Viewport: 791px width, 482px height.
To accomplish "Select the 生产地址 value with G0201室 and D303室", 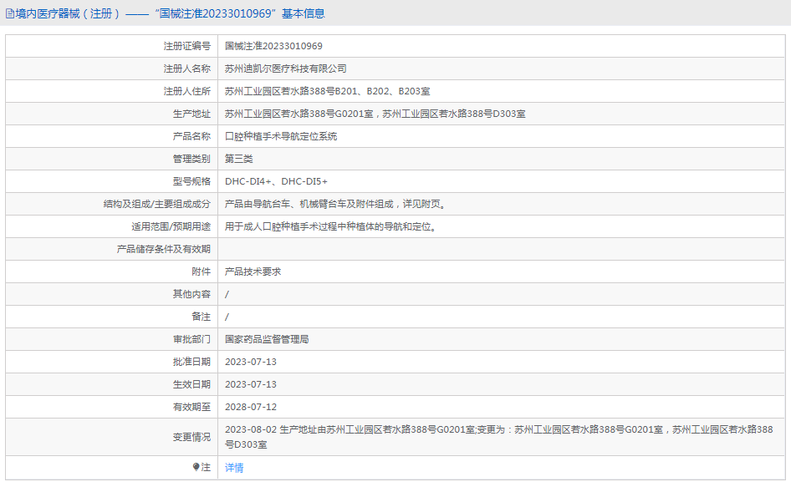I will pos(375,114).
